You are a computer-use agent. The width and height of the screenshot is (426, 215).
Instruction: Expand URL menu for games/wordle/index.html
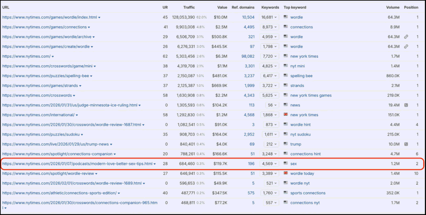point(99,17)
